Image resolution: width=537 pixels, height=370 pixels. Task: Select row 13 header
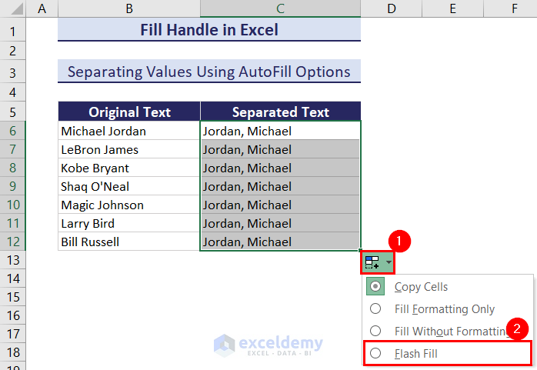pos(13,260)
